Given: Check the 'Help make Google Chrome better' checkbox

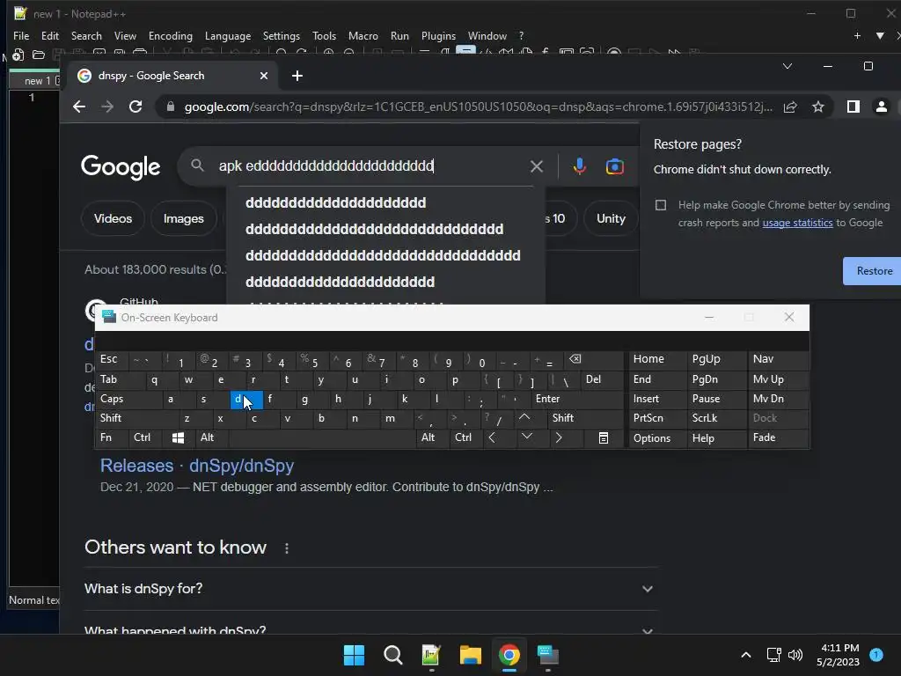Looking at the screenshot, I should (x=661, y=205).
